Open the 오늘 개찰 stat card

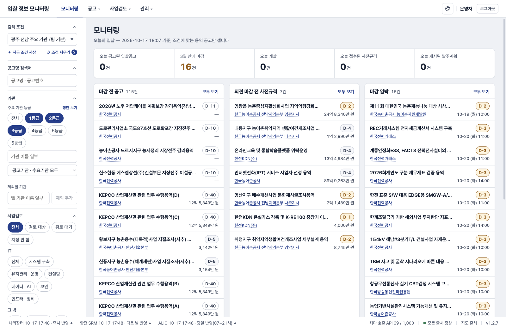[294, 63]
